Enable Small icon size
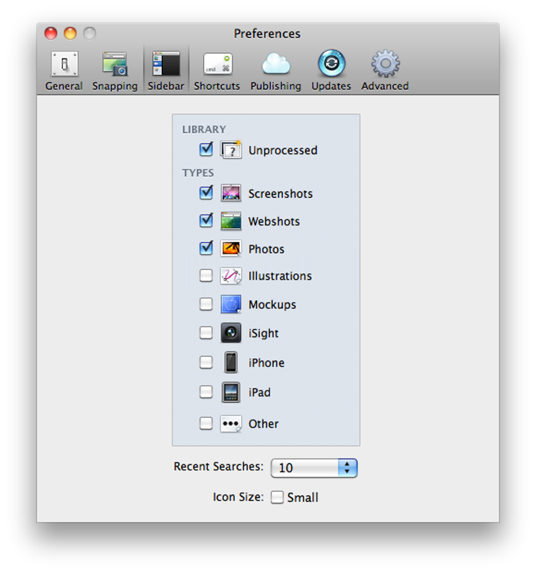The height and width of the screenshot is (573, 536). (277, 497)
